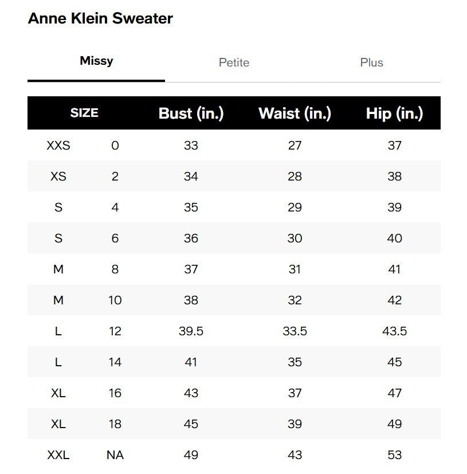Screen dimensions: 467x474
Task: Click the bust value 37 for size 8
Action: 191,269
